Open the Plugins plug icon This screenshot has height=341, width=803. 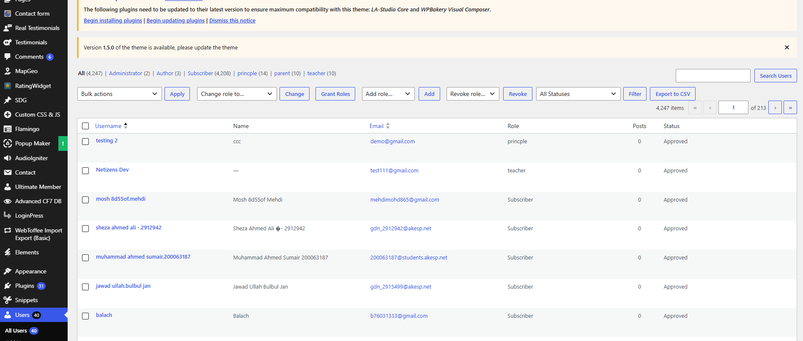8,286
